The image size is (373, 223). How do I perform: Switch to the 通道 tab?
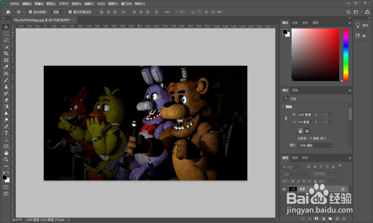point(295,158)
